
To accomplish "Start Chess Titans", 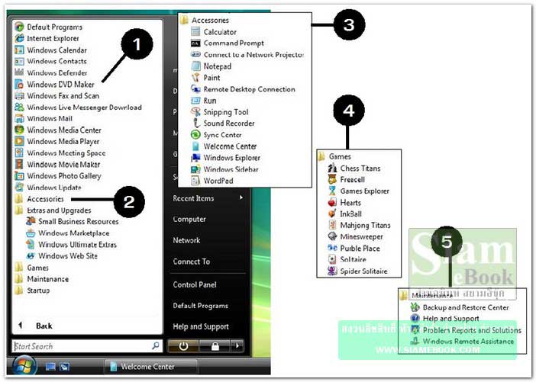I will point(354,169).
